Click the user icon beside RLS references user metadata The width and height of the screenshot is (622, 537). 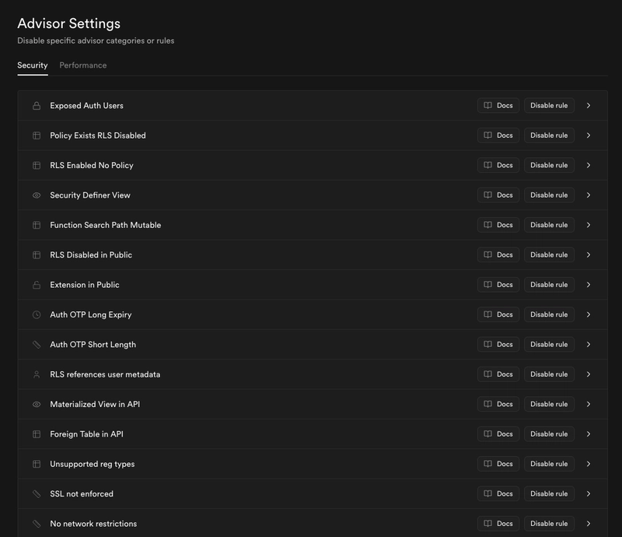[37, 374]
